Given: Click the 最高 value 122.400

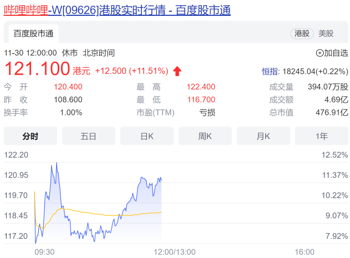Looking at the screenshot, I should pos(201,87).
